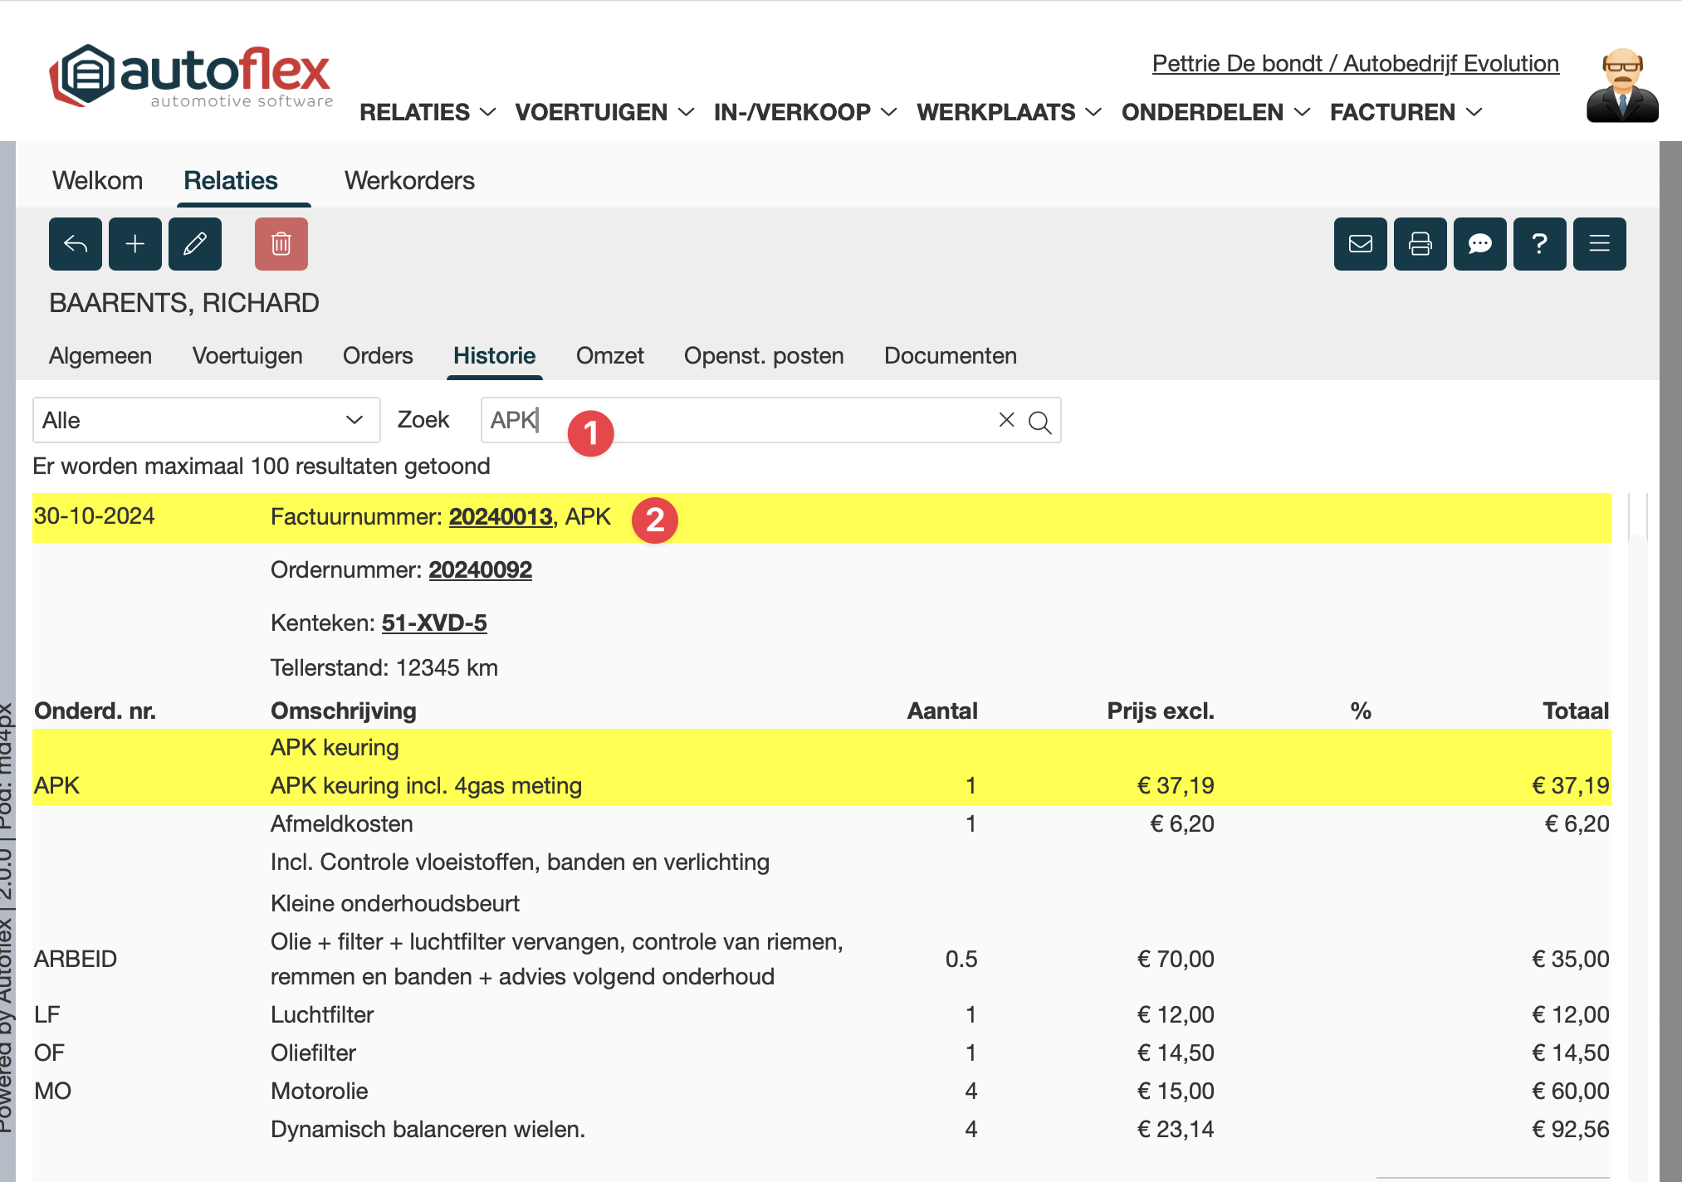Switch to the Werkorders tab
This screenshot has height=1182, width=1682.
point(409,181)
